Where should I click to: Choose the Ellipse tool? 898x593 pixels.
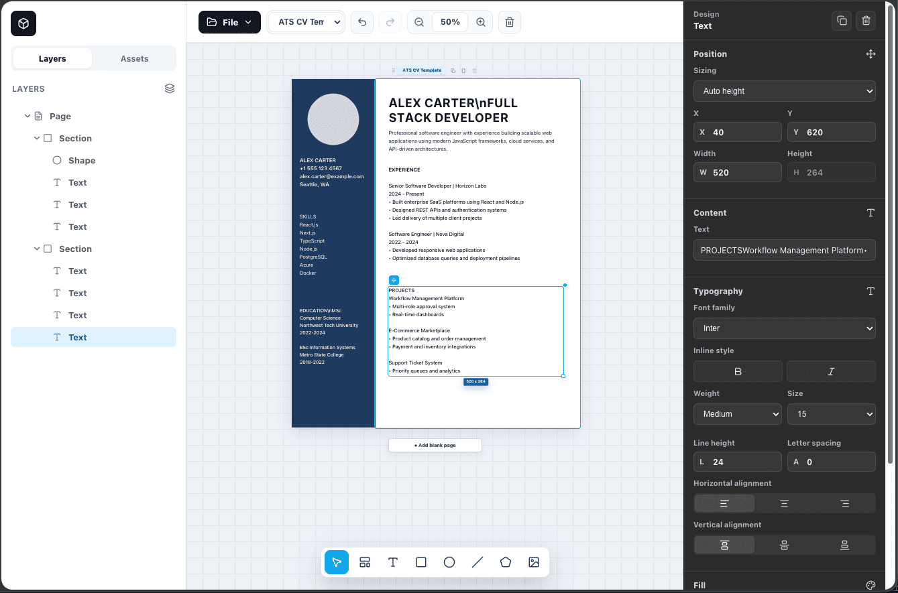(449, 562)
